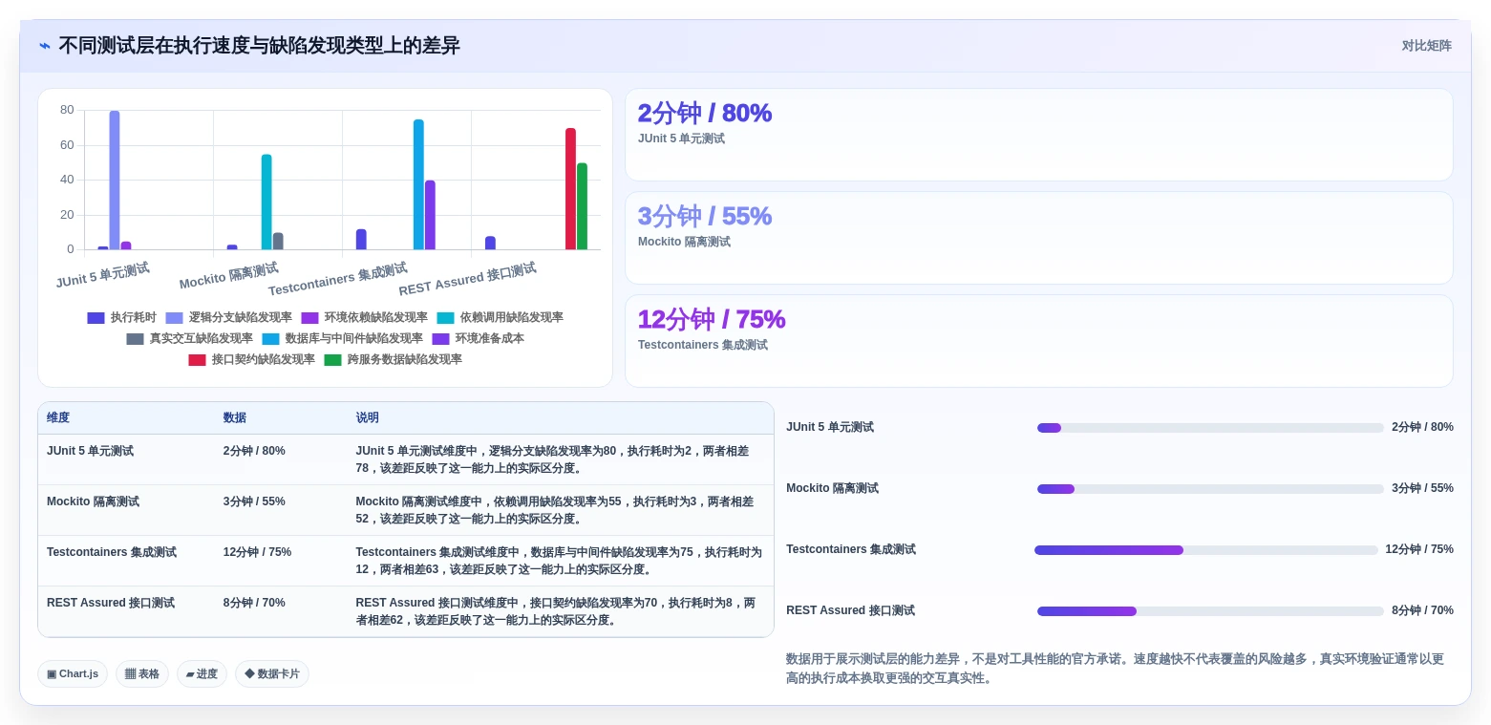Toggle 接口契约缺陷发现率 legend item
Screen dimensions: 1491x725
point(252,360)
